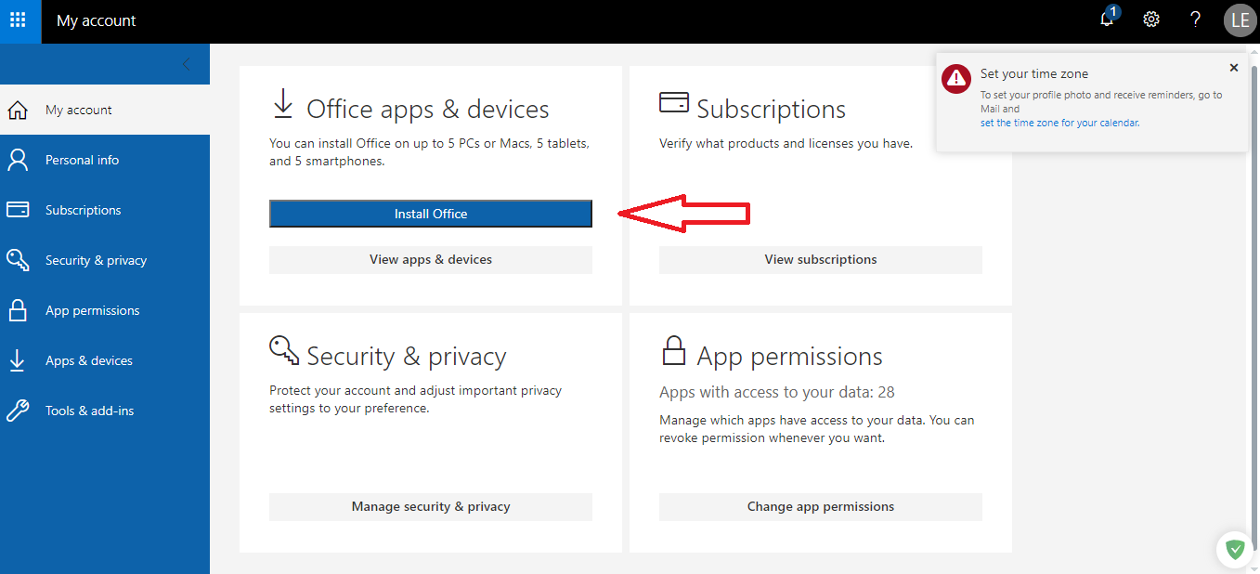Image resolution: width=1260 pixels, height=574 pixels.
Task: Click the red warning icon in notification
Action: 956,79
